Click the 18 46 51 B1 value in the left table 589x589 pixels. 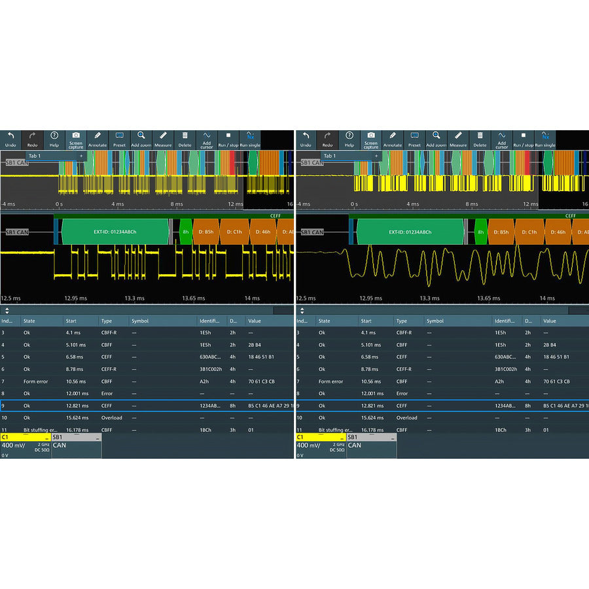tap(261, 357)
